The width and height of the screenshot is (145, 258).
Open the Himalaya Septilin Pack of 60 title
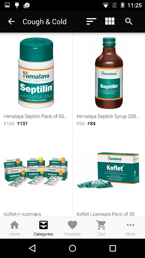pyautogui.click(x=35, y=116)
